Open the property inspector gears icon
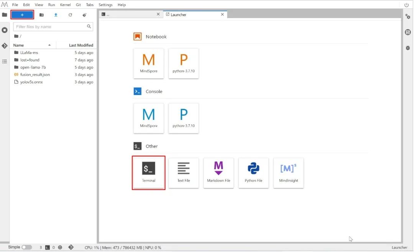The image size is (414, 252). [x=407, y=16]
